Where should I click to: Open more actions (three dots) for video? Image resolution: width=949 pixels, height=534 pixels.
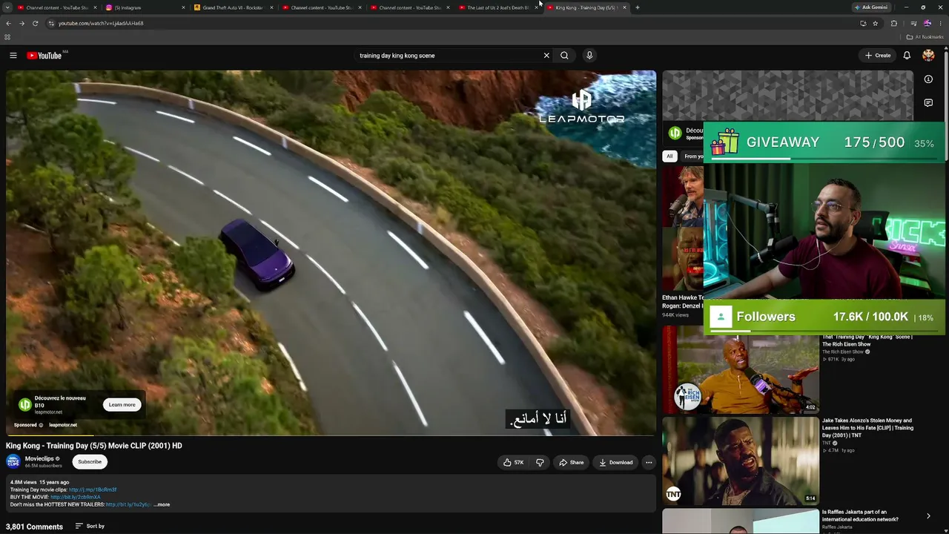(649, 462)
